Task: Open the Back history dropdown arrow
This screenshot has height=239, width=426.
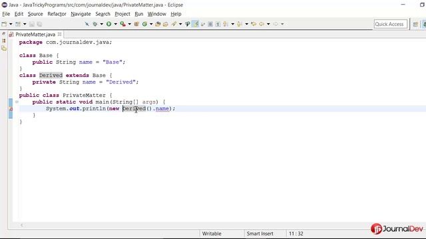Action: [x=268, y=24]
